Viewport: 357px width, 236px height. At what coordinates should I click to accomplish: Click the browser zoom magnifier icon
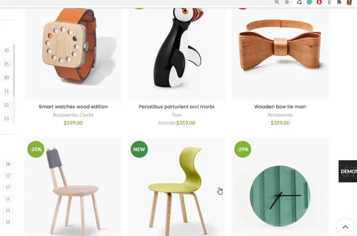coord(277,2)
